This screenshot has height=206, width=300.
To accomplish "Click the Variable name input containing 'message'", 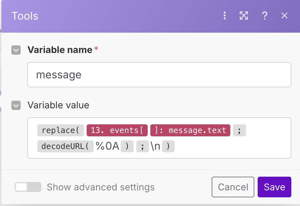I will [x=159, y=75].
